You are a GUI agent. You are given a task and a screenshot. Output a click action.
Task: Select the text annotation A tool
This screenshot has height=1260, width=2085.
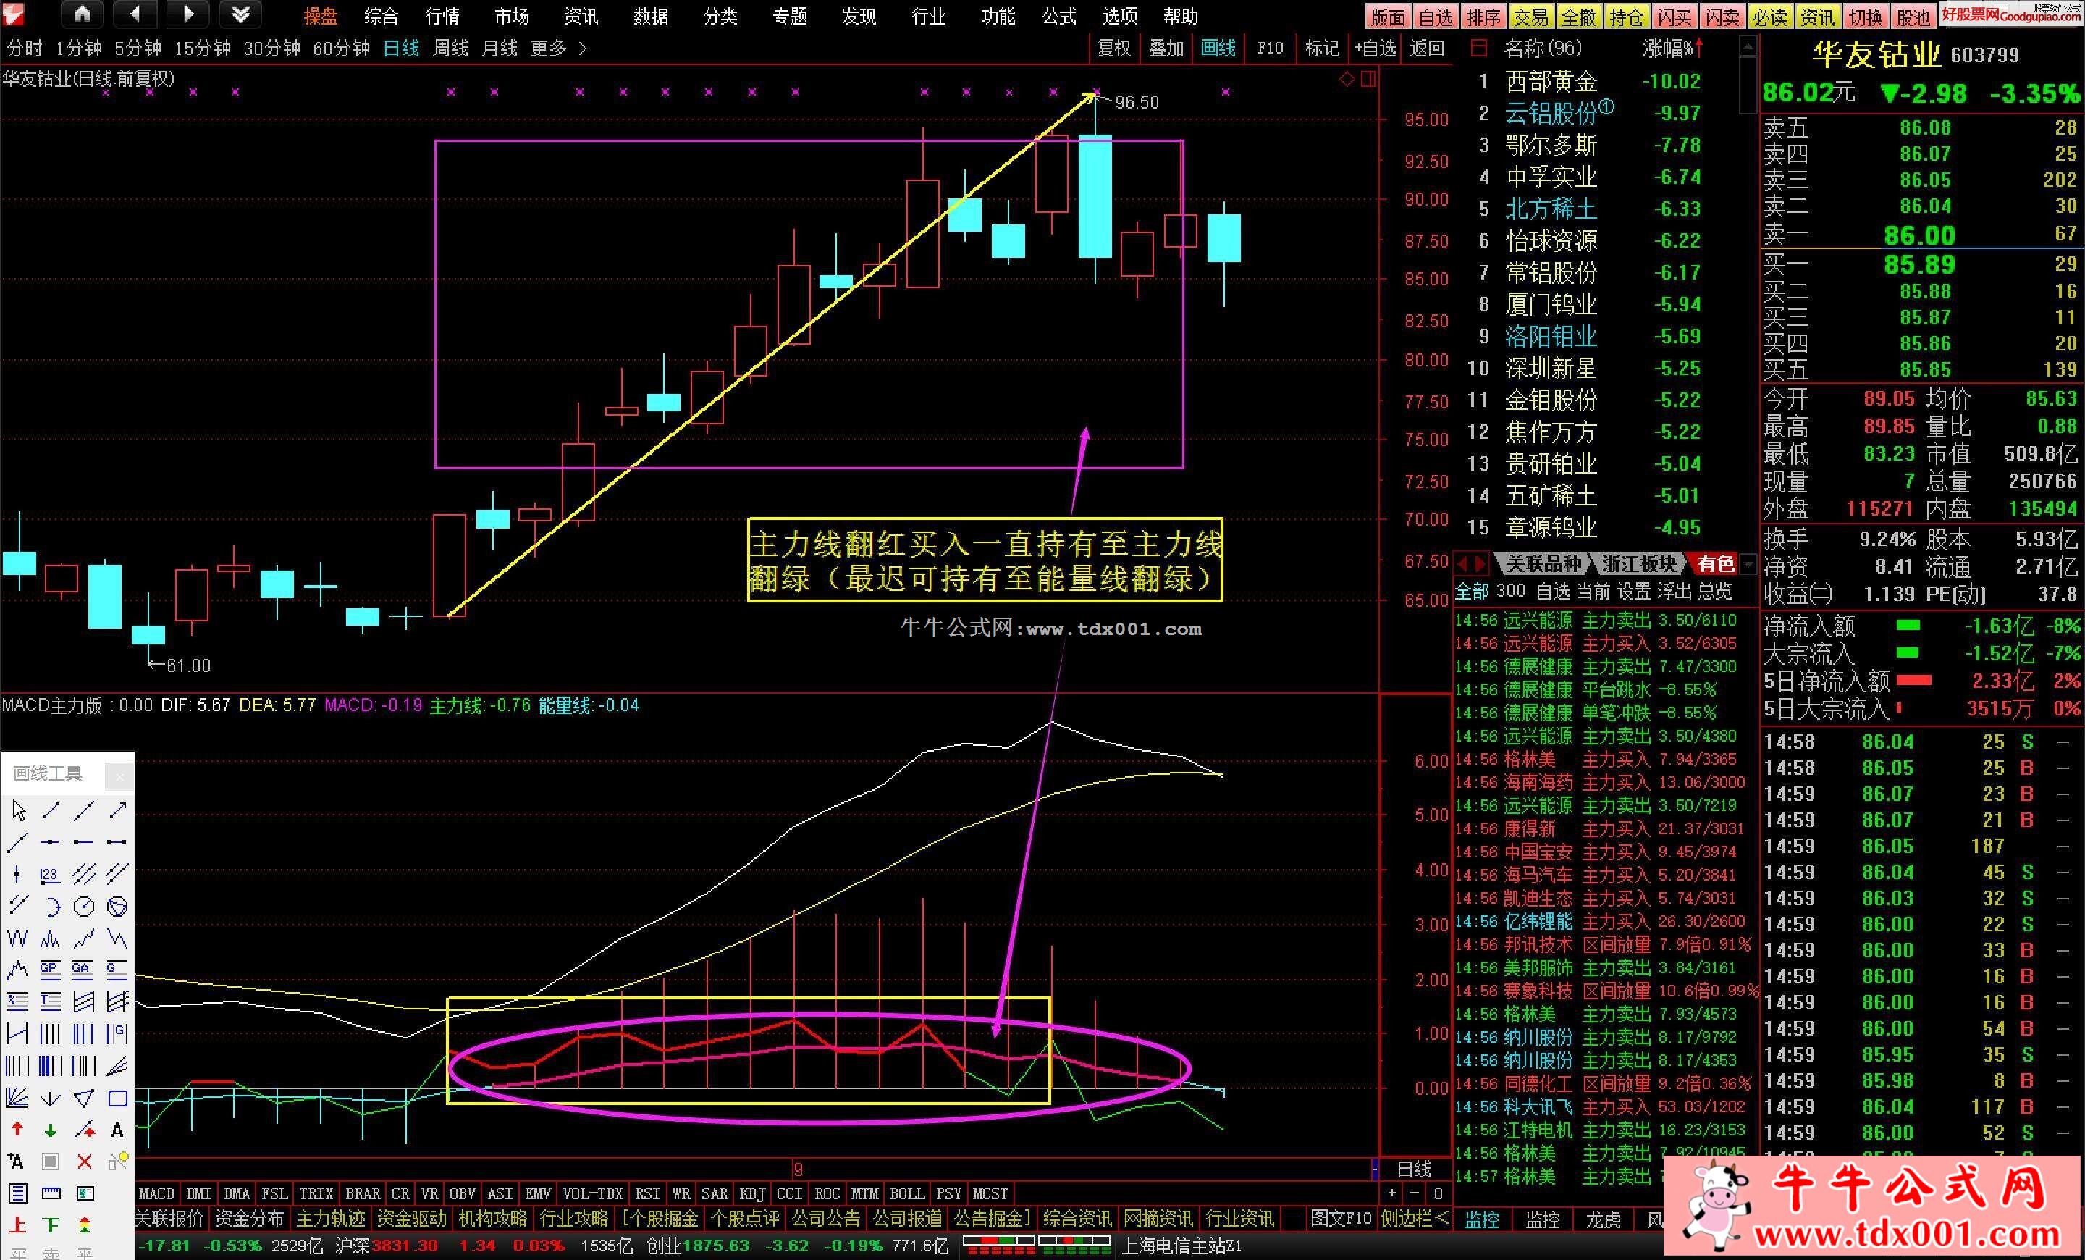(x=117, y=1130)
